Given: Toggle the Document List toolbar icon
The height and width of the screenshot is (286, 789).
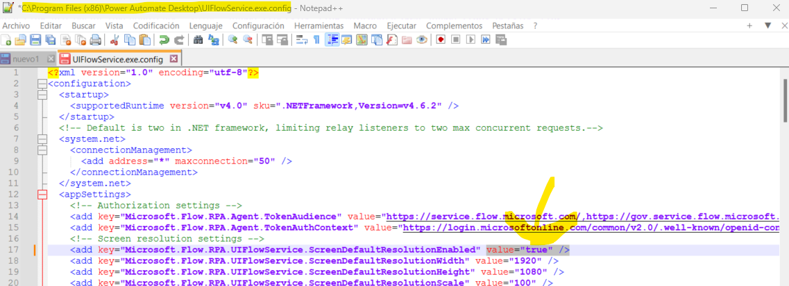Looking at the screenshot, I should pos(376,40).
